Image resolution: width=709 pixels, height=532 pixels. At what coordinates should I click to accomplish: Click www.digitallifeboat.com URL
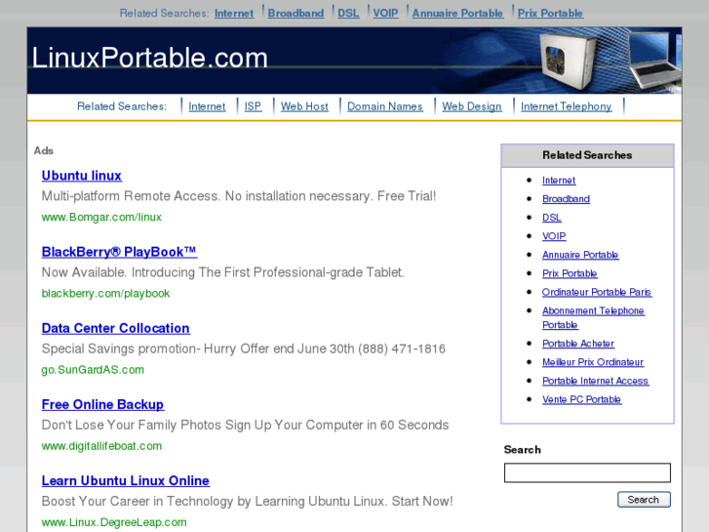[x=101, y=446]
